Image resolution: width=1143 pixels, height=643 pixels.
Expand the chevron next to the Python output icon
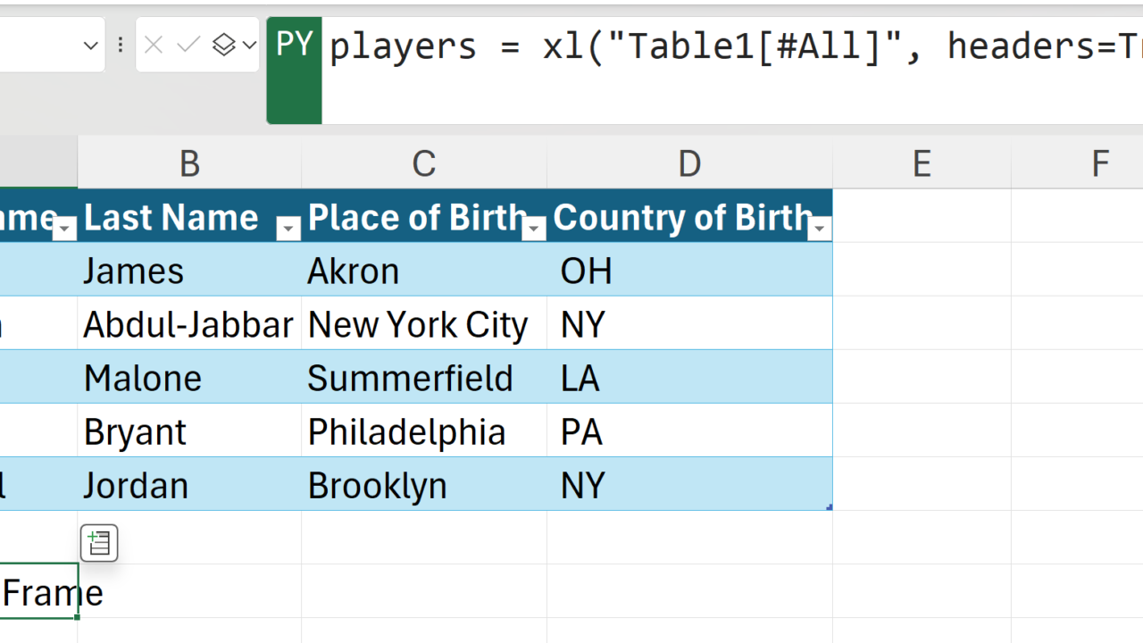coord(249,45)
